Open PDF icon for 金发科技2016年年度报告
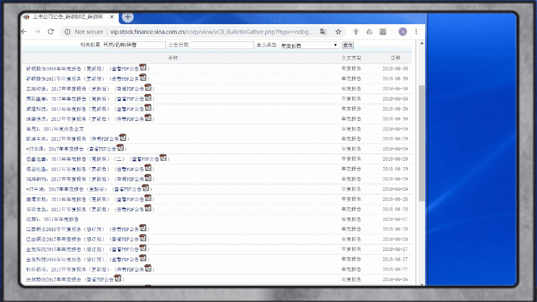Viewport: 537px width, 302px height. coord(143,258)
